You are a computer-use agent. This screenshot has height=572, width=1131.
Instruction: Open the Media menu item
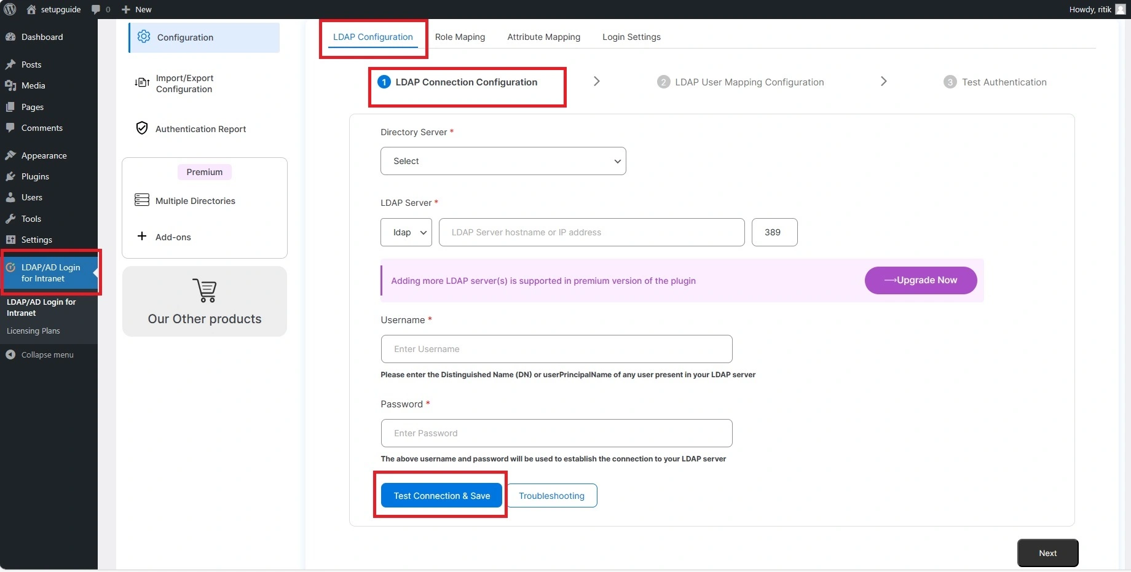pos(49,85)
